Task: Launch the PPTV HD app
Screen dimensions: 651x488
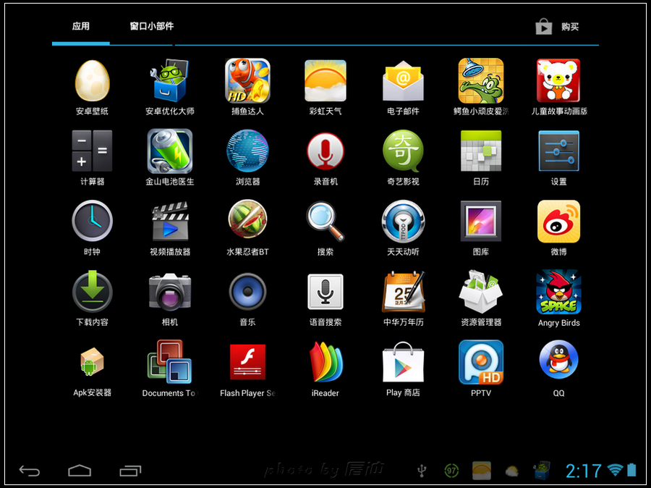Action: 481,361
